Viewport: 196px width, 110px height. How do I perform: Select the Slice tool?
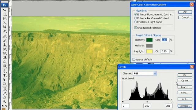[x=4, y=31]
